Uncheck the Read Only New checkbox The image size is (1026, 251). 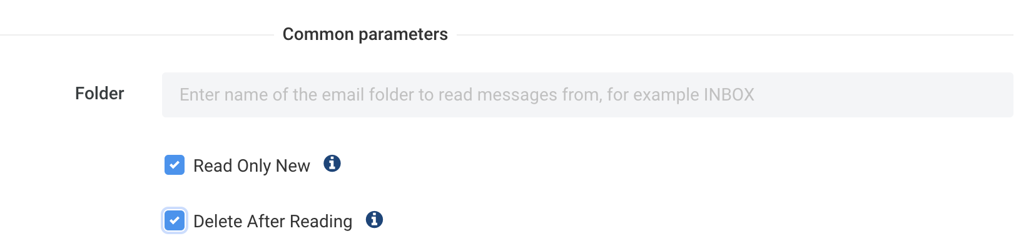175,165
